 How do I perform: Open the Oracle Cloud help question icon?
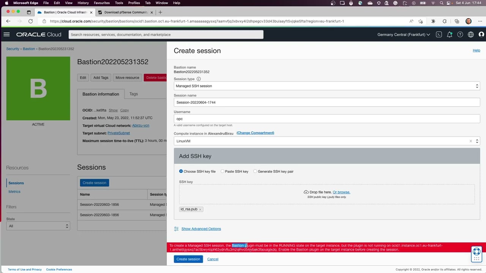pos(460,35)
